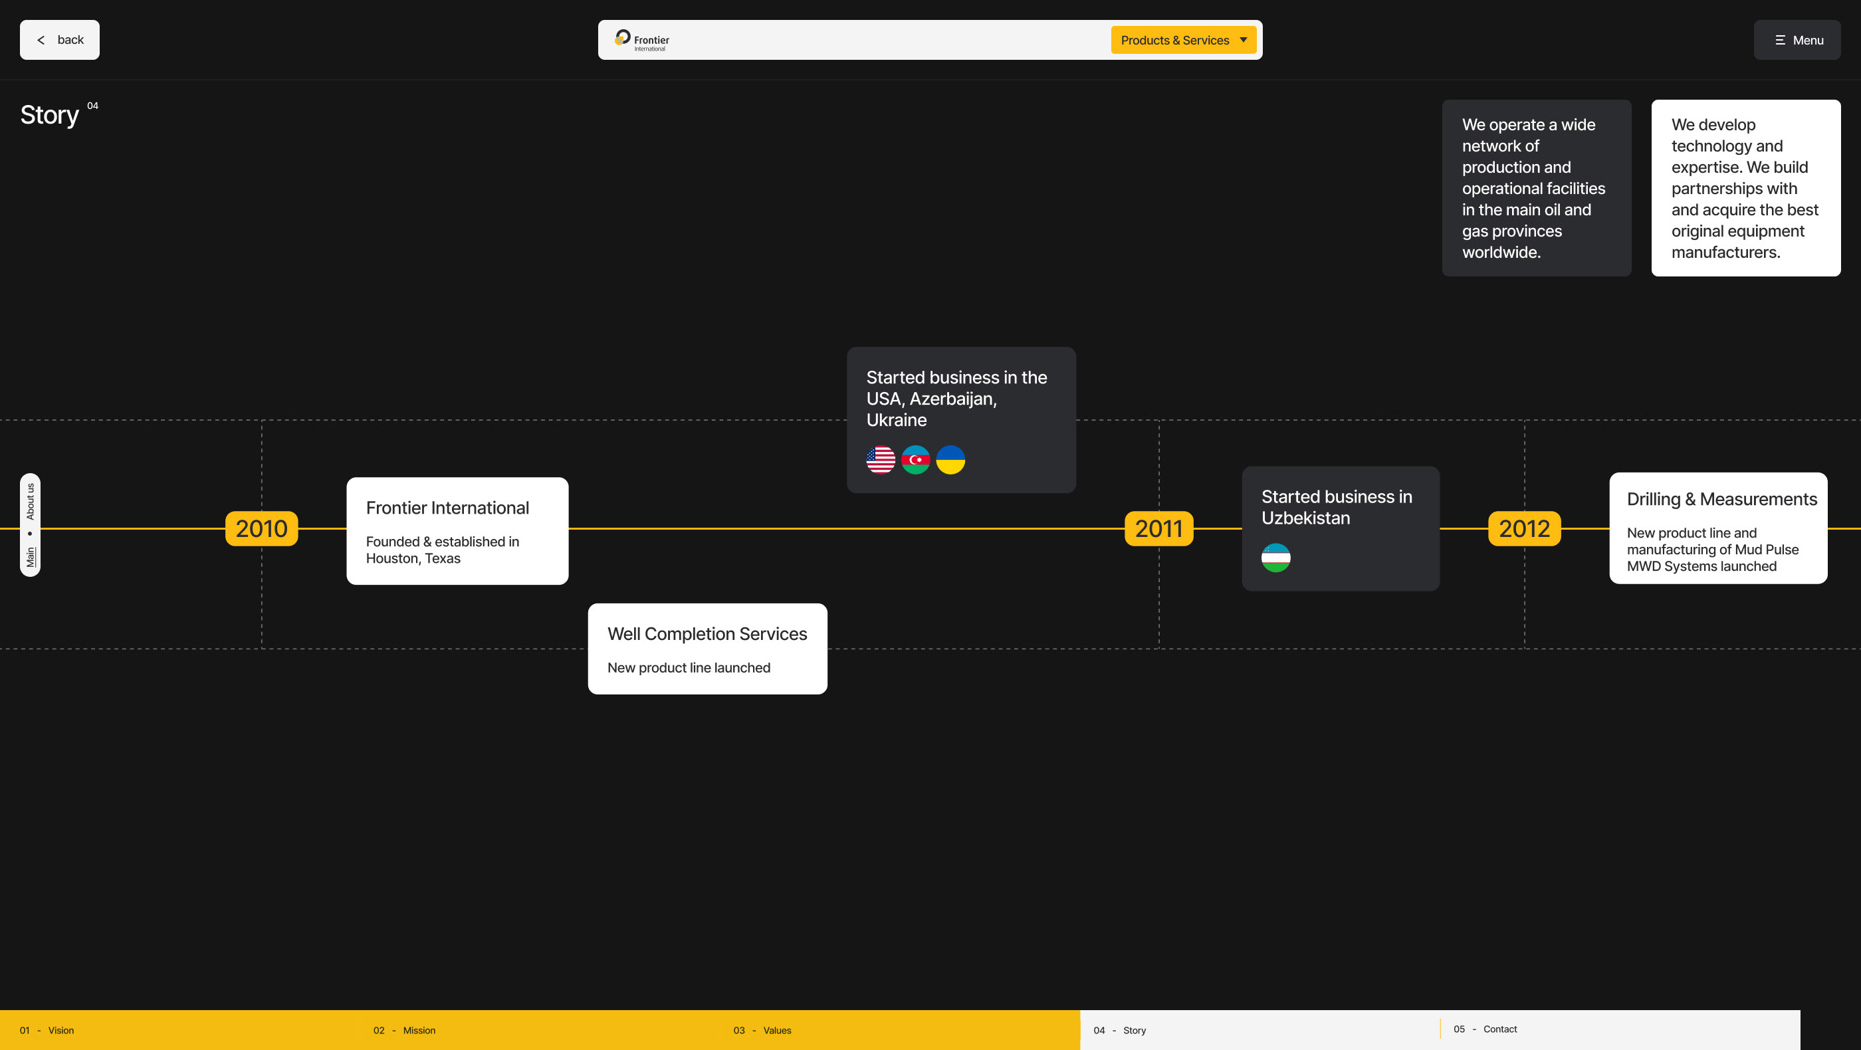Click the Products & Services dropdown arrow
The width and height of the screenshot is (1861, 1050).
[1244, 40]
